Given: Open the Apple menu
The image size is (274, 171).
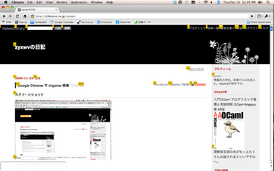Looking at the screenshot, I should (x=6, y=2).
